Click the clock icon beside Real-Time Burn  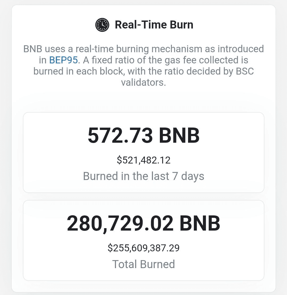[102, 25]
